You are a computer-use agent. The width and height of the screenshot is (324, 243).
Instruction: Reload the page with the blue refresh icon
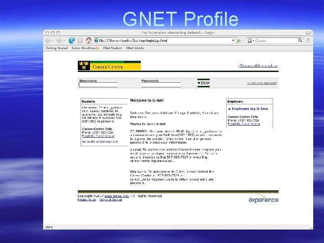point(72,40)
